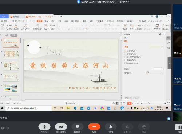Turn on the camera in meeting controls

[x=61, y=127]
